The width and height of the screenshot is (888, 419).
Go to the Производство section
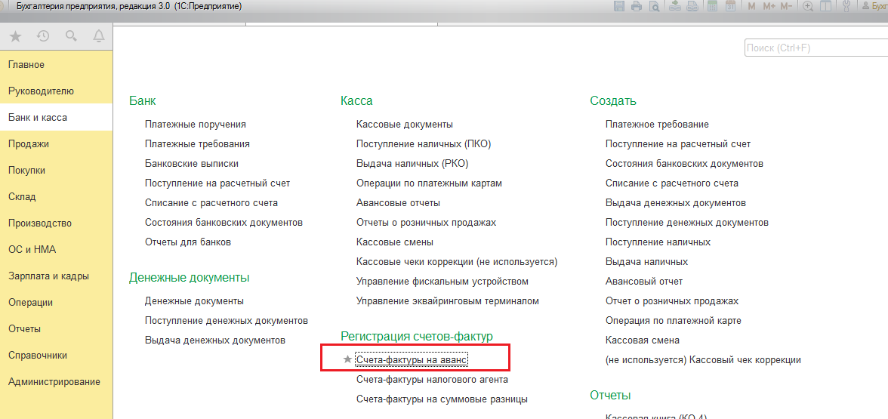(x=57, y=223)
